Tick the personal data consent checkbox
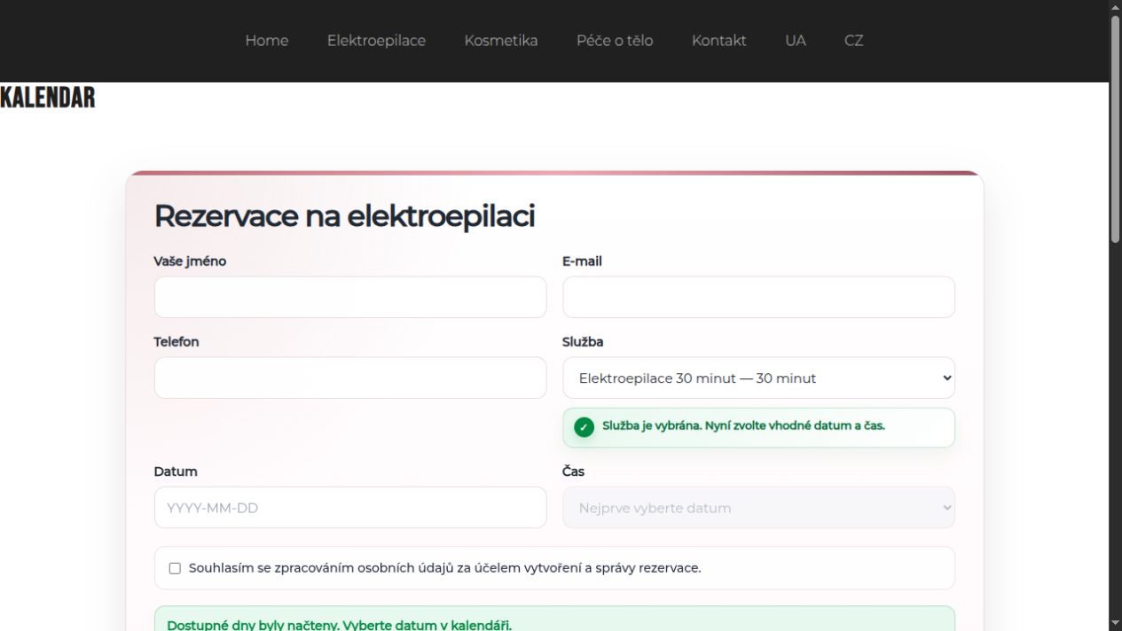The image size is (1122, 631). point(175,568)
